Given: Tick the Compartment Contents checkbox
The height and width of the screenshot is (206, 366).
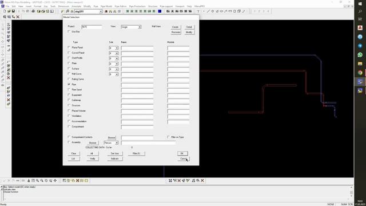Looking at the screenshot, I should coord(69,137).
